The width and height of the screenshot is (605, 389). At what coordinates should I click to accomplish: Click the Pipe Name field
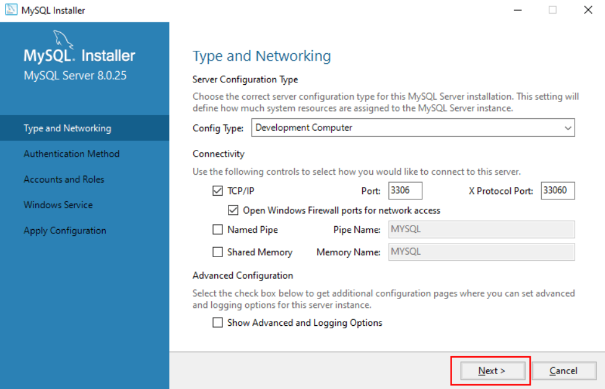pos(482,230)
